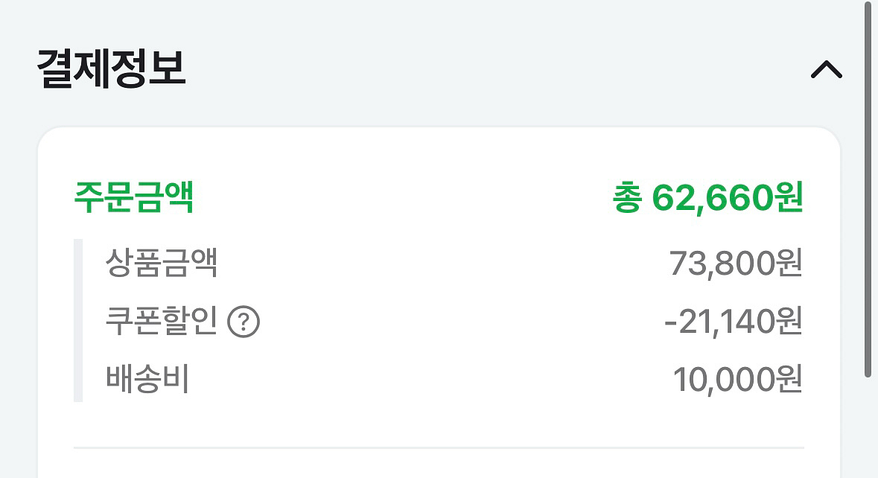Click blank card area below the divider

(x=439, y=465)
